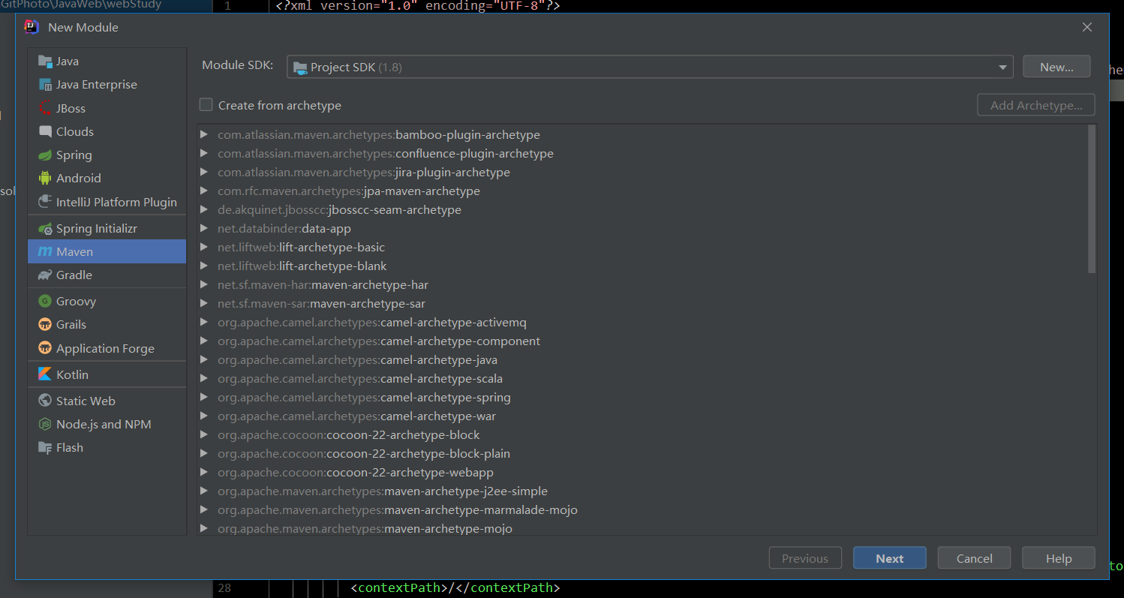Expand jbosscc-seam-archetype entry
The height and width of the screenshot is (598, 1124).
coord(203,210)
